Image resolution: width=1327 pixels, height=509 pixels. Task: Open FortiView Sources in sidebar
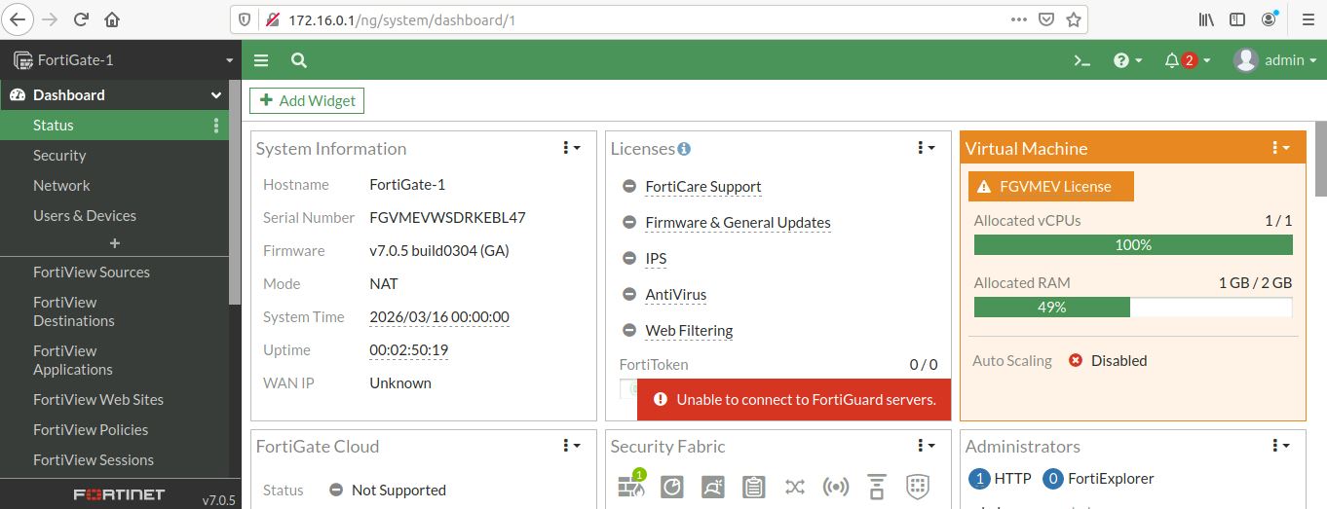coord(92,273)
